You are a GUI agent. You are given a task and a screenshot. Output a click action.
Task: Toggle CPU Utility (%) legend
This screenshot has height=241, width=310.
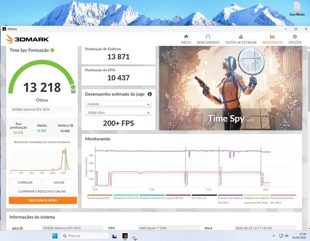tap(204, 197)
